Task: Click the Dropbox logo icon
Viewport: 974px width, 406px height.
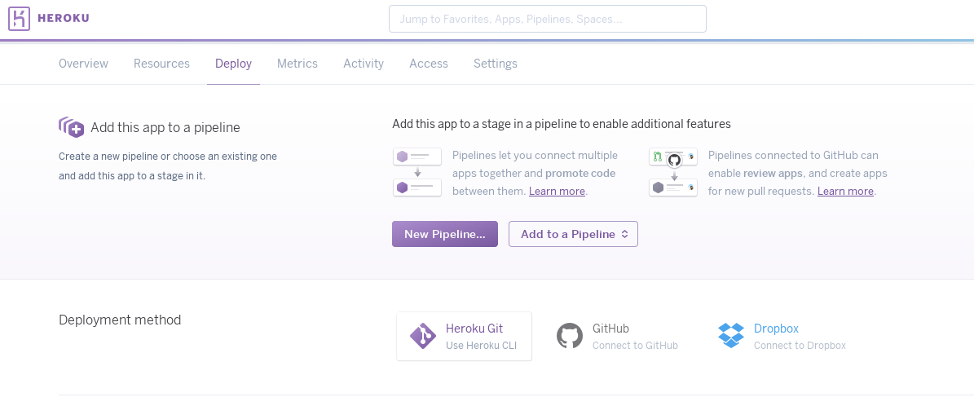Action: (731, 336)
